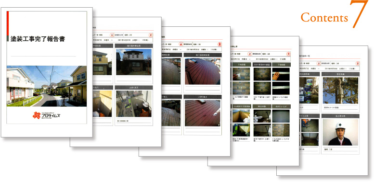Open the upper red roof photo
The width and height of the screenshot is (374, 182).
tap(203, 71)
